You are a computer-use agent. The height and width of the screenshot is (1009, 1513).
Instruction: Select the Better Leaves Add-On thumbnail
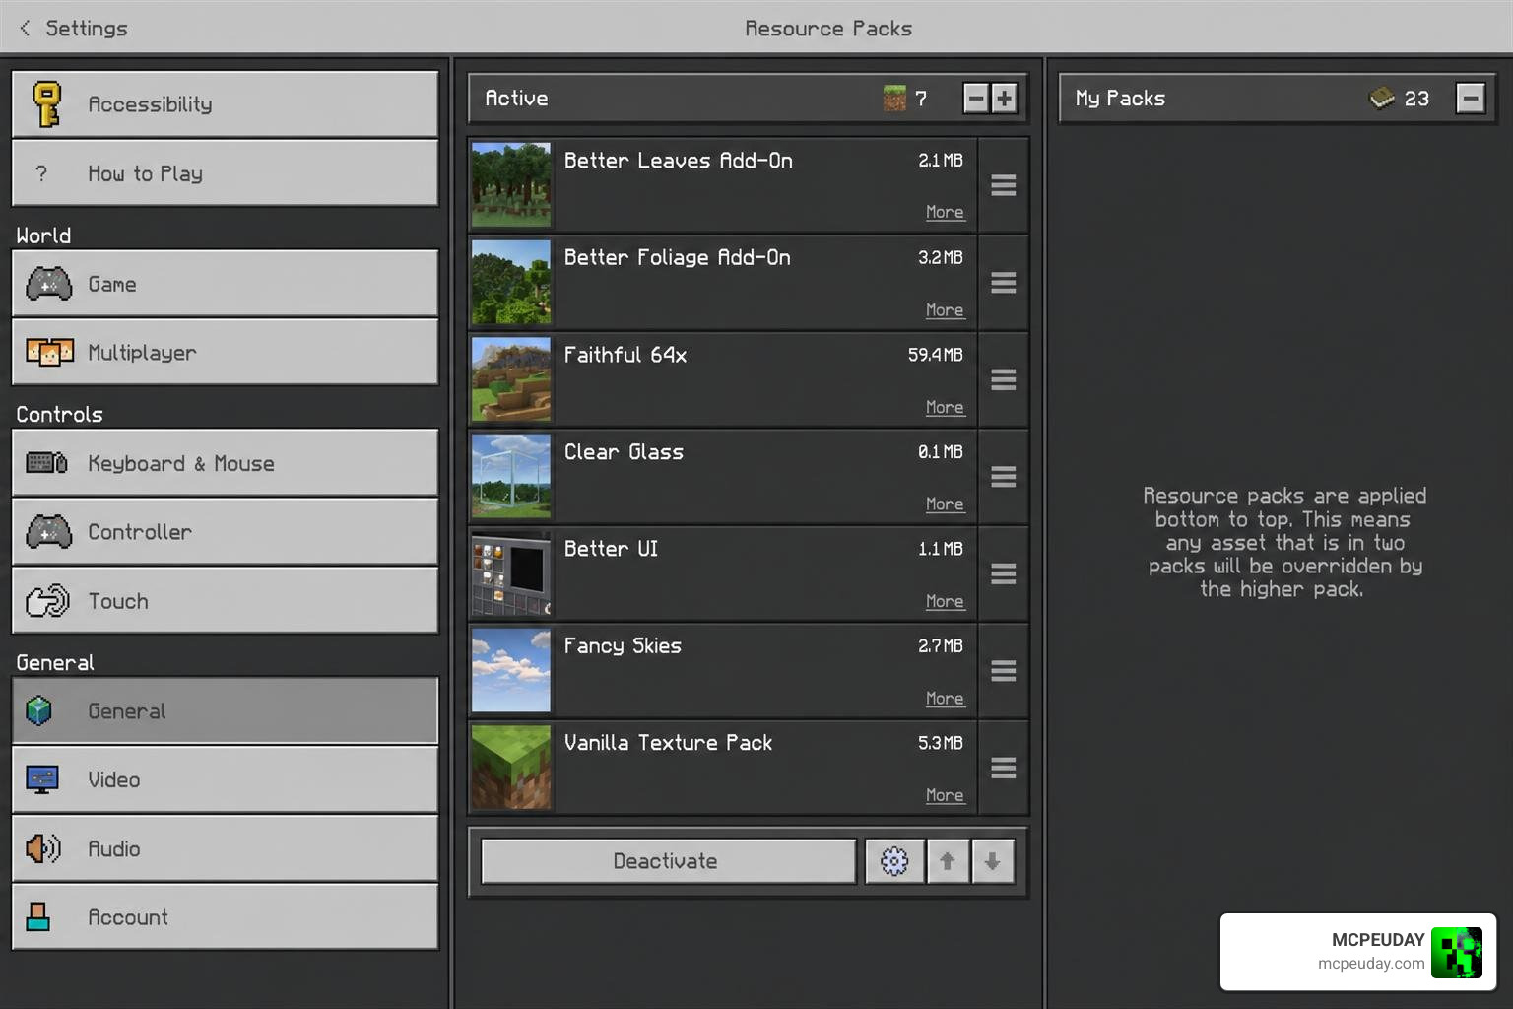[511, 185]
